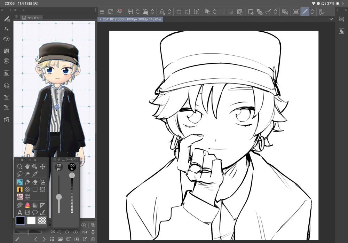Expand chevrons beside the paint bowl icon

tap(275, 11)
